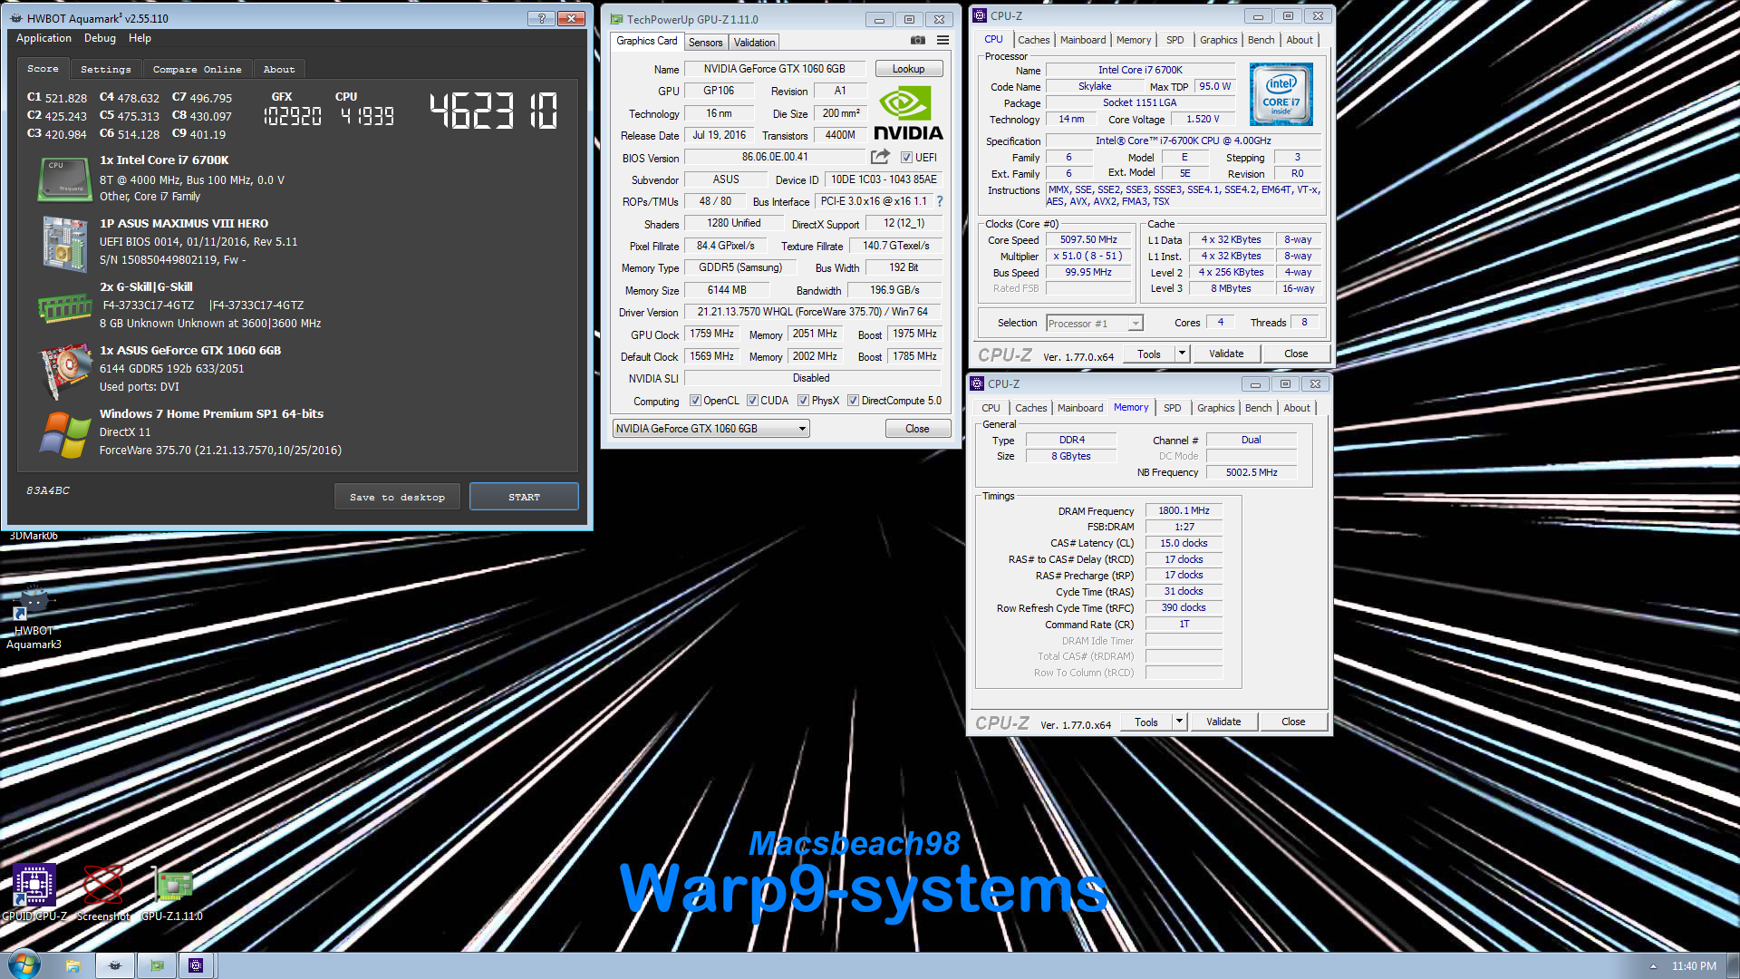Open the GPU-Z hamburger menu icon
Viewport: 1740px width, 979px height.
[x=942, y=41]
